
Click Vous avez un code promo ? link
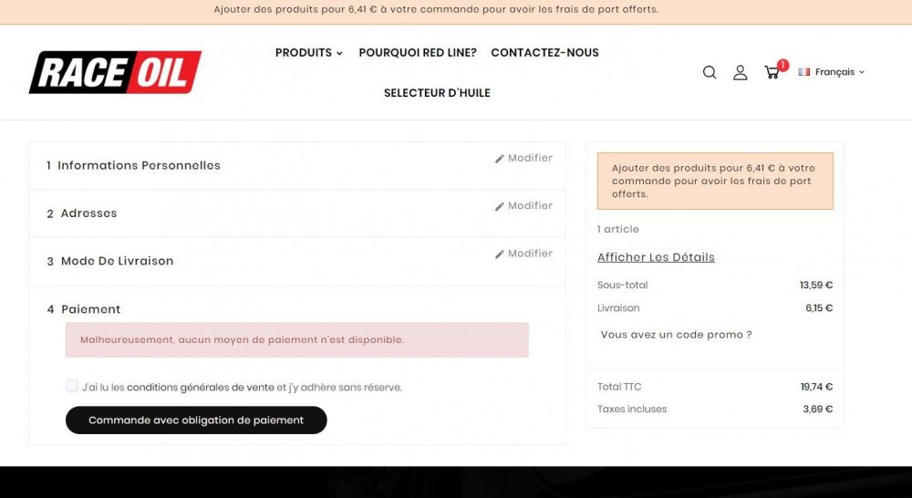tap(676, 335)
